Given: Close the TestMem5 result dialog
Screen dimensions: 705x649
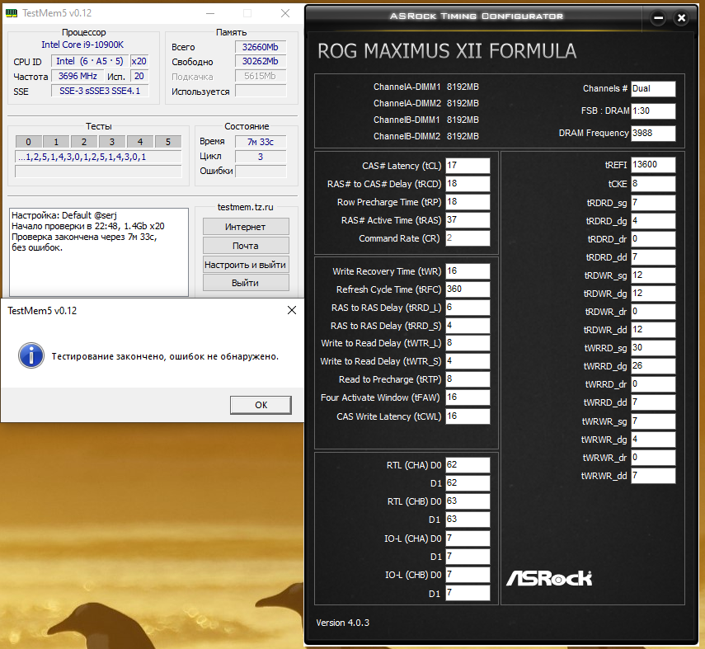Looking at the screenshot, I should 292,310.
